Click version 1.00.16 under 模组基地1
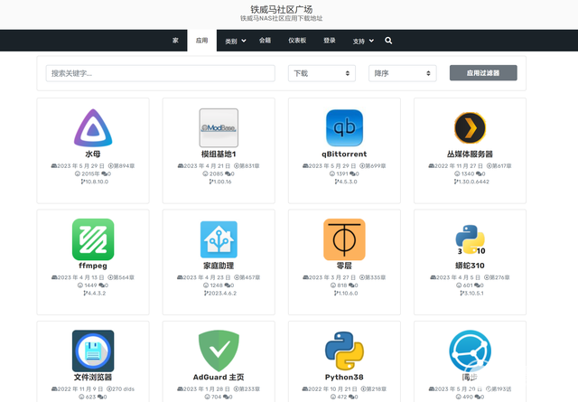 (x=220, y=182)
